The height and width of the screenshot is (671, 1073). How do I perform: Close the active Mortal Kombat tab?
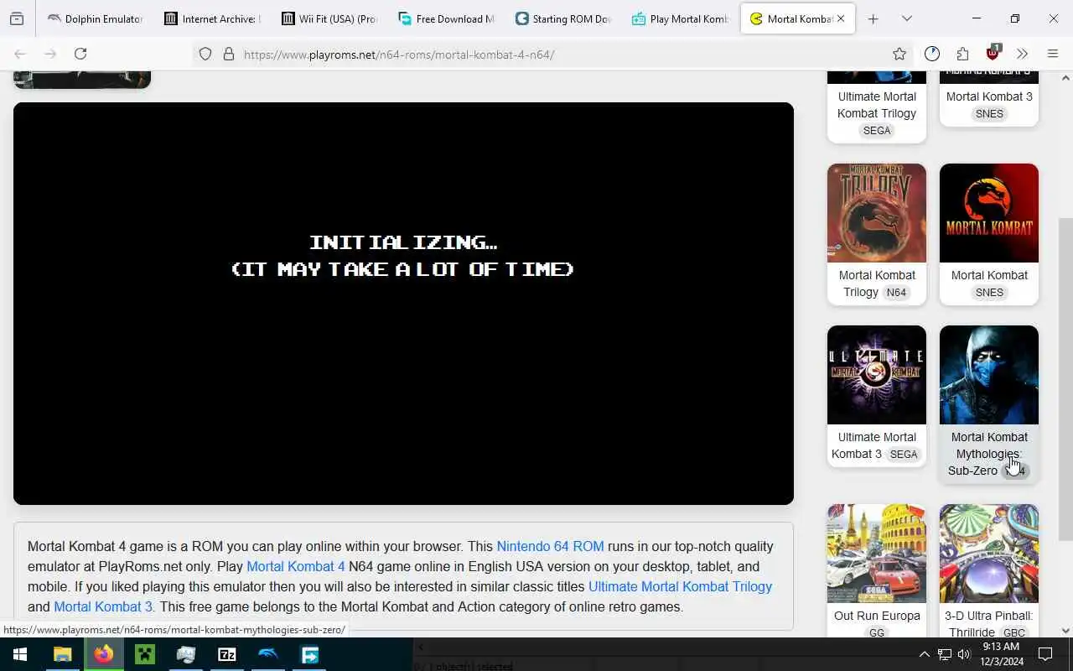(841, 18)
